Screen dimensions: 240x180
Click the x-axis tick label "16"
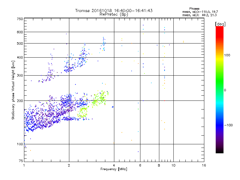(204, 165)
